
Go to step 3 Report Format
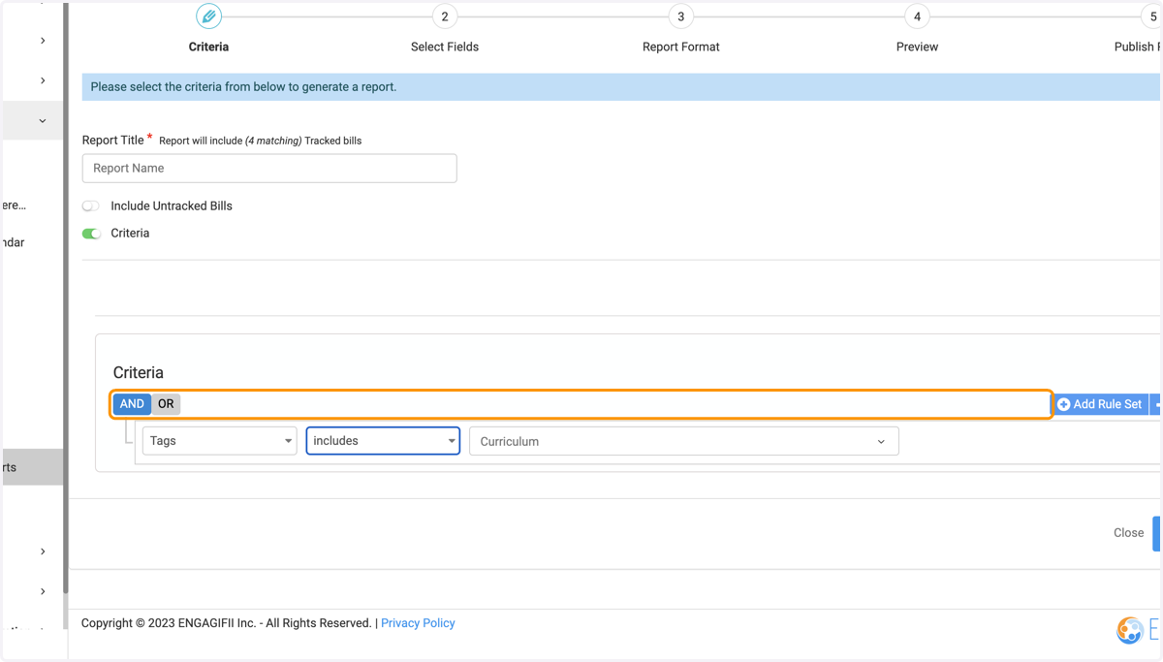[681, 16]
